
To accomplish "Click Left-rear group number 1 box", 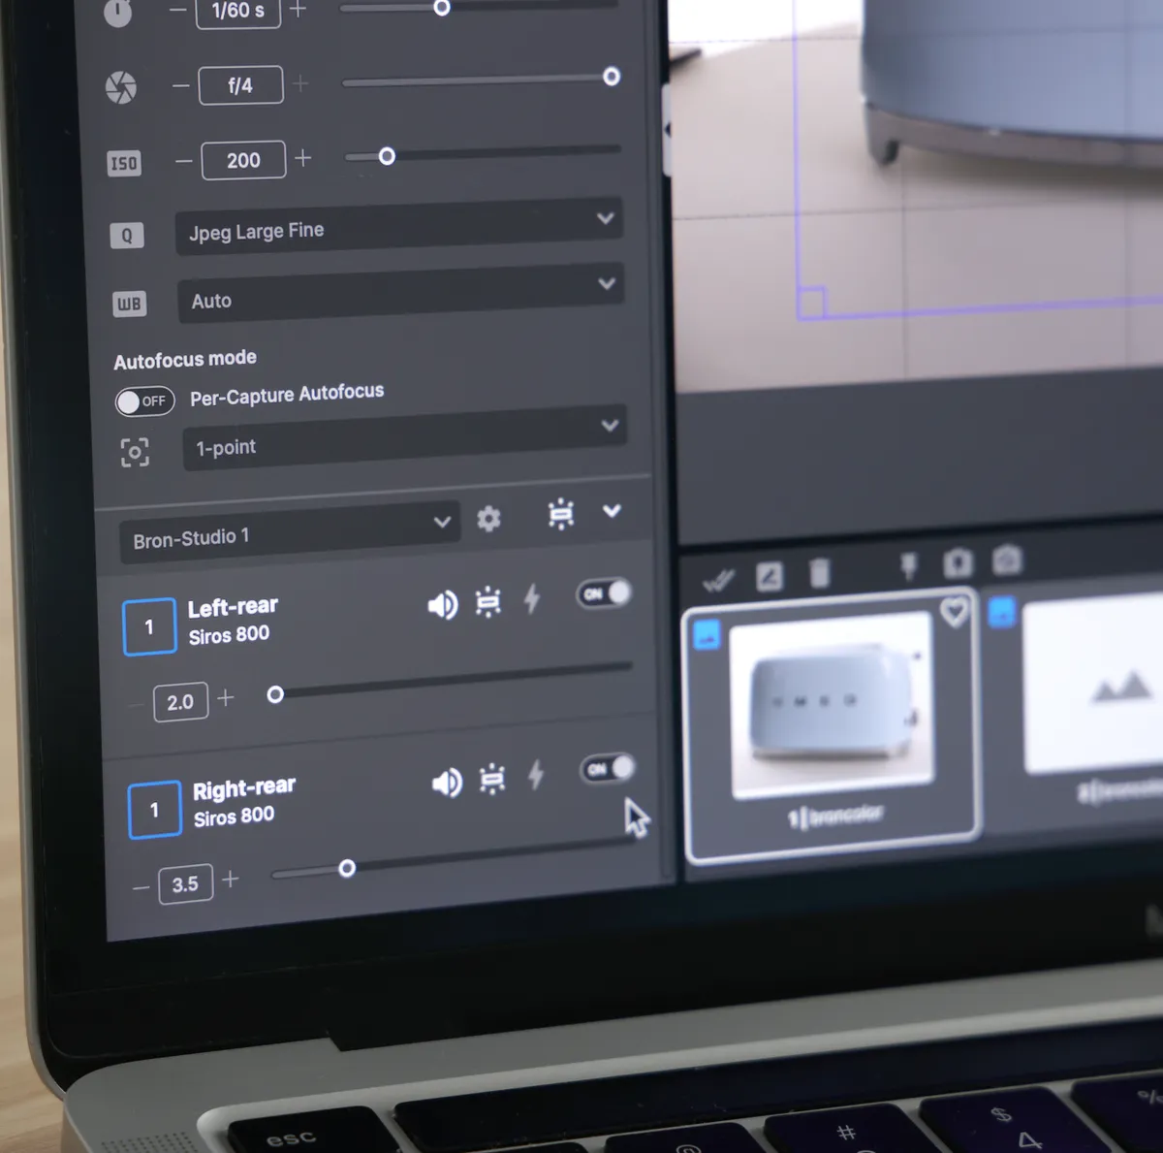I will (149, 627).
